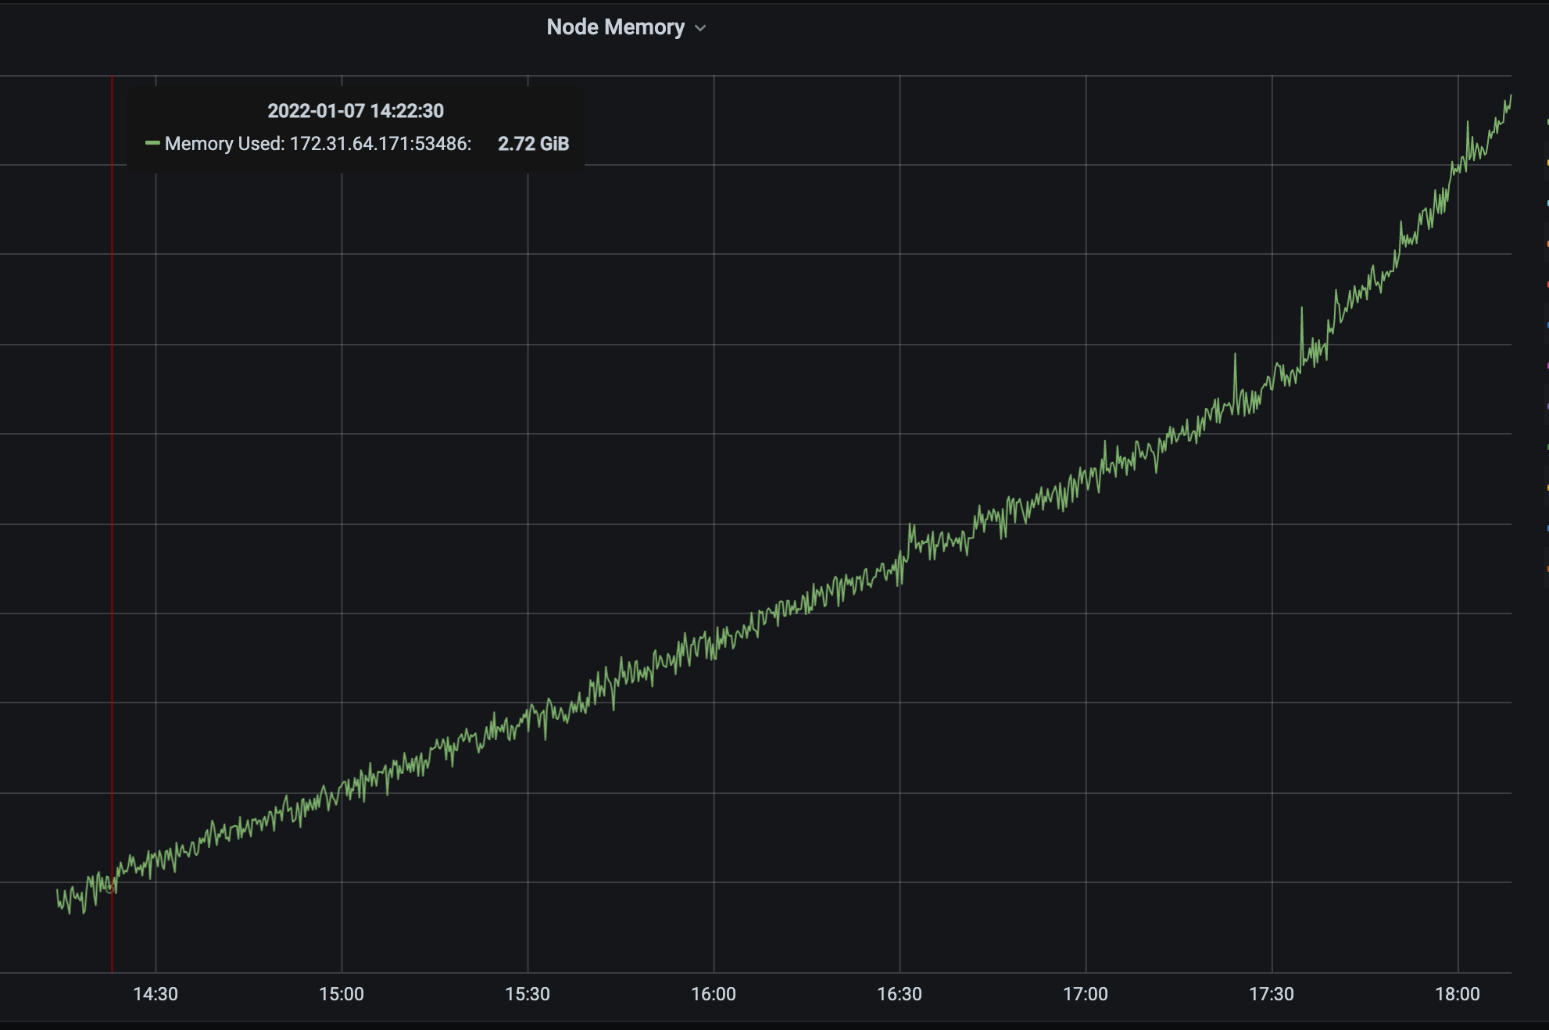Click the tooltip timestamp 2022-01-07 14:22:30

click(355, 111)
